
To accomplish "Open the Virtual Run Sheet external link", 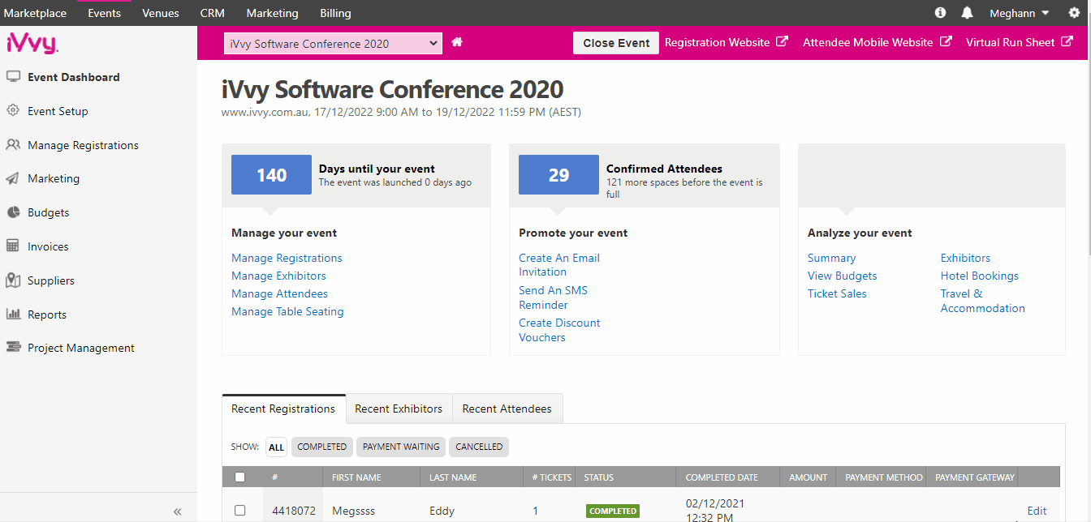I will [1020, 42].
